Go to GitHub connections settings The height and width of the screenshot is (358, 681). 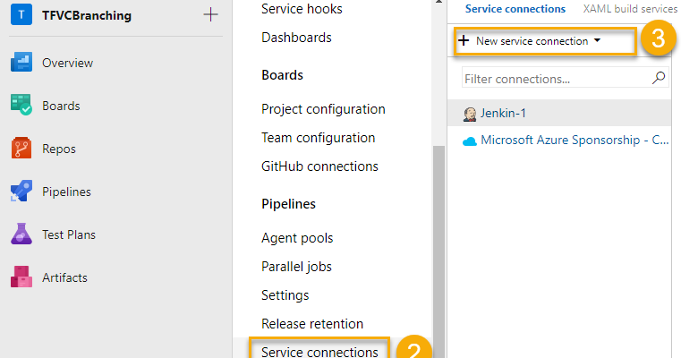pos(319,166)
